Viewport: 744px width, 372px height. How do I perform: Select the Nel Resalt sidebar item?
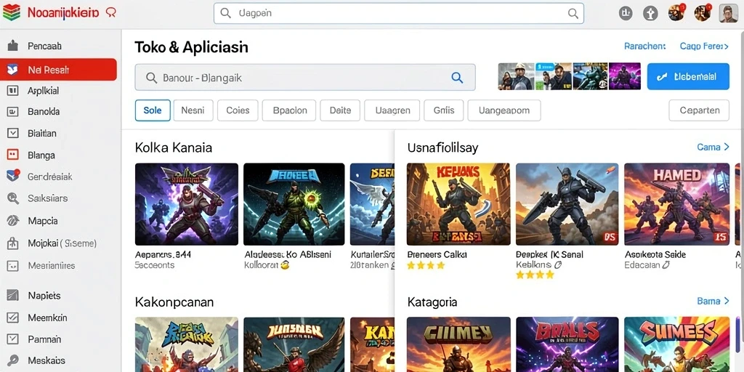tap(58, 70)
